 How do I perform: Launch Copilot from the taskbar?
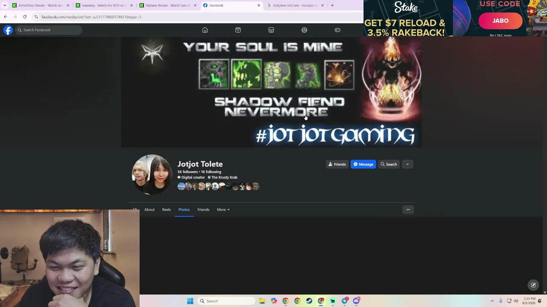pyautogui.click(x=274, y=301)
